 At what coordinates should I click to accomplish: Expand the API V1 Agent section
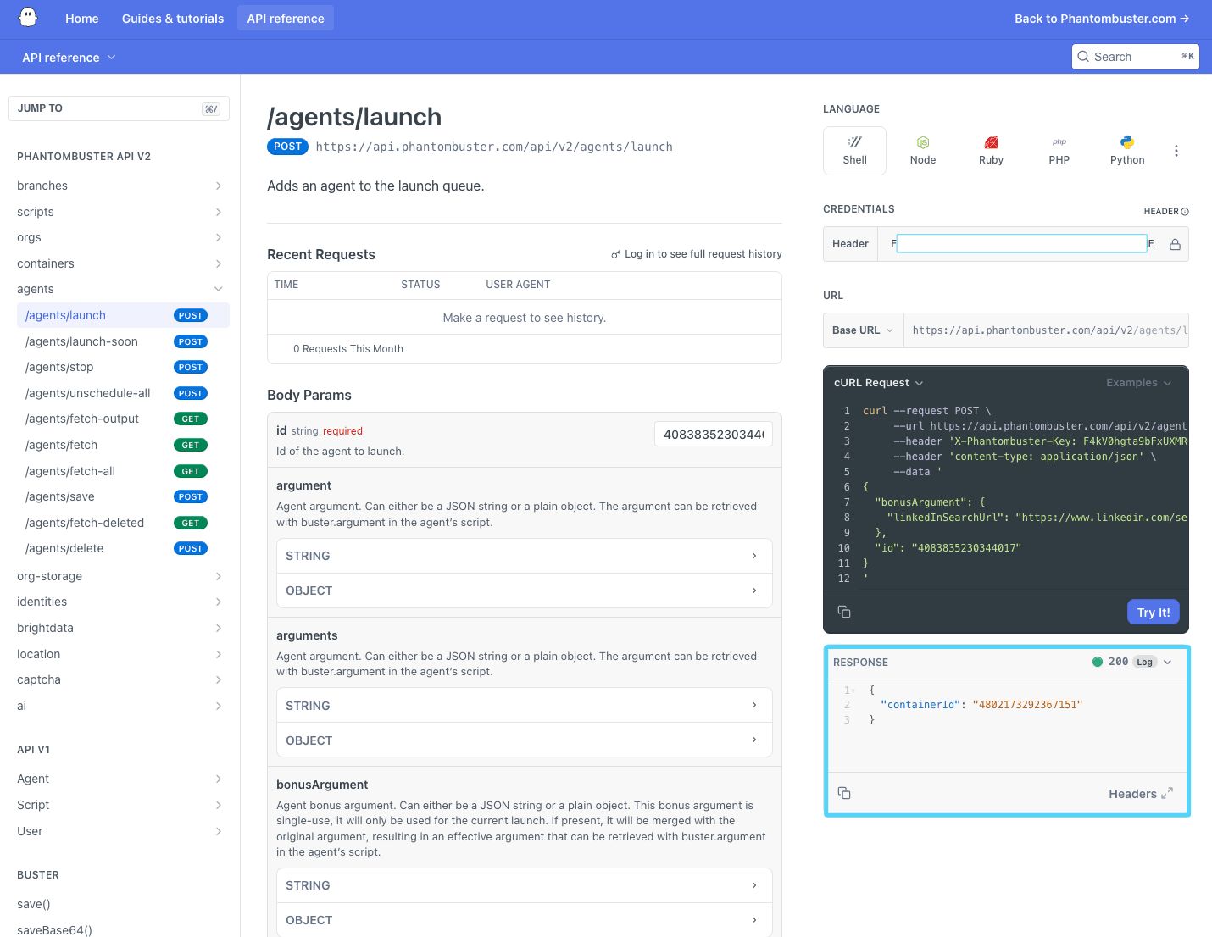[218, 779]
